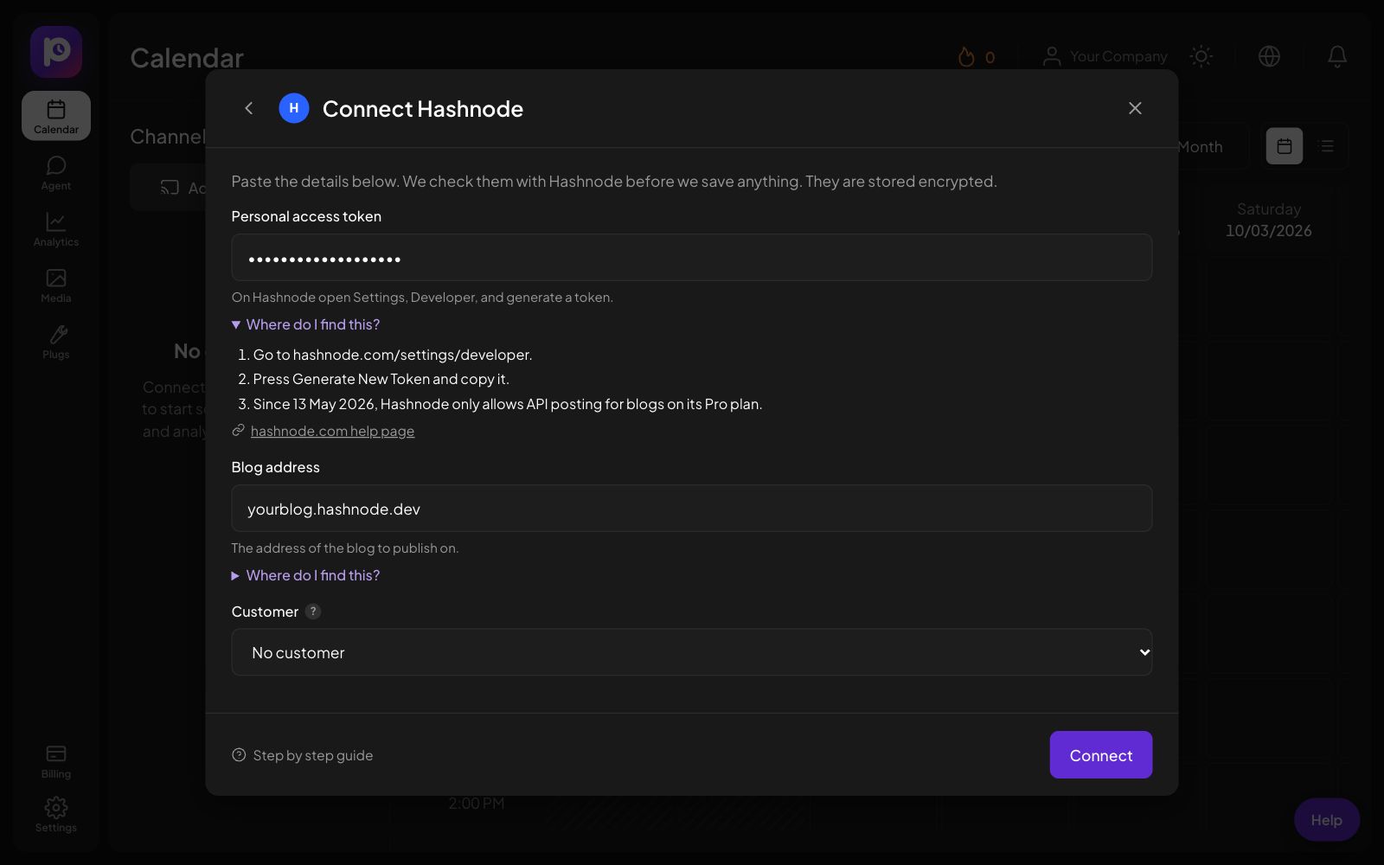Collapse the first 'Where do I find this?' section
This screenshot has height=865, width=1384.
[x=306, y=324]
